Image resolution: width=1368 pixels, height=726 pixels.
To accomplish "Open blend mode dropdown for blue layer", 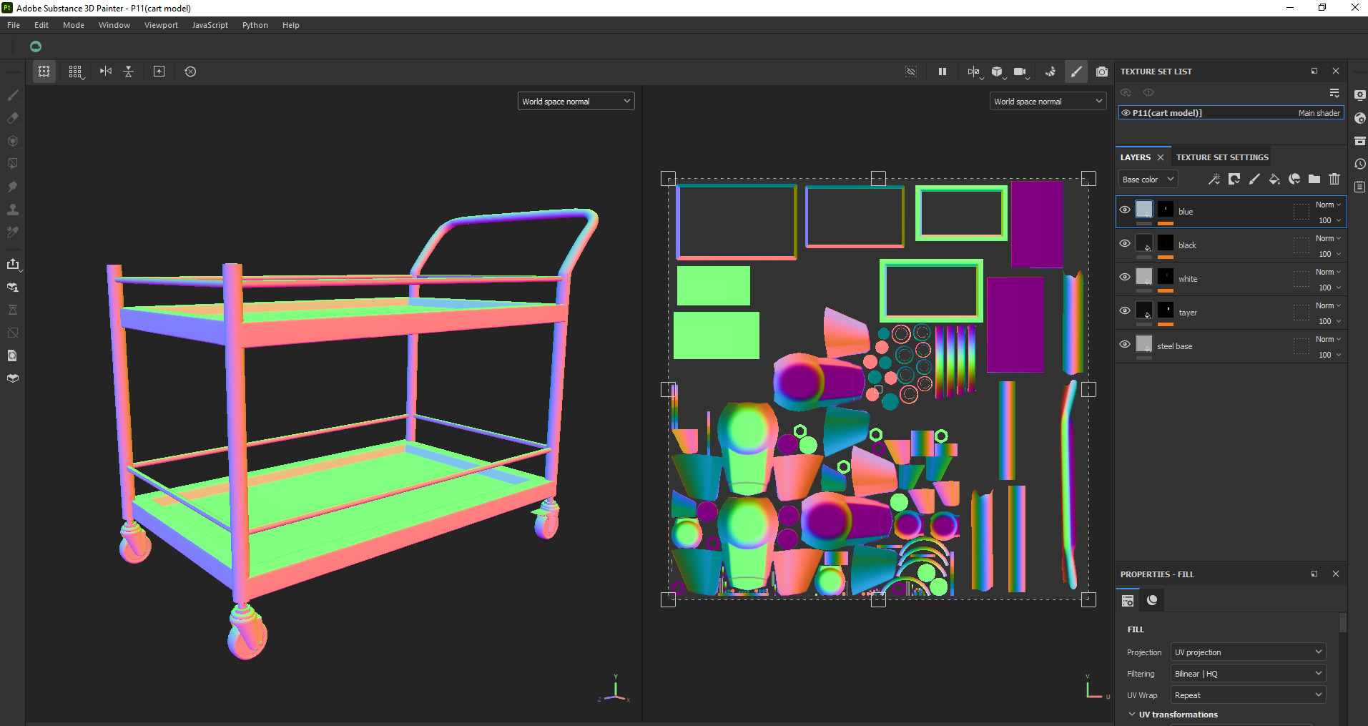I will click(x=1329, y=205).
